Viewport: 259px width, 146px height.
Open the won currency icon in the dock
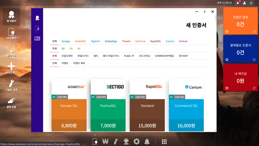click(105, 141)
